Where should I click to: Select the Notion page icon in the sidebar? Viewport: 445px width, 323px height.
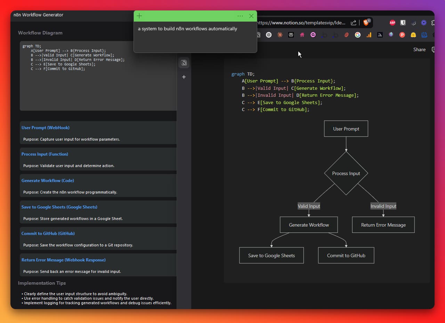184,63
